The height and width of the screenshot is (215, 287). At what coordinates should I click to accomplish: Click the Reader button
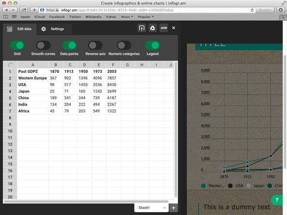tap(265, 10)
